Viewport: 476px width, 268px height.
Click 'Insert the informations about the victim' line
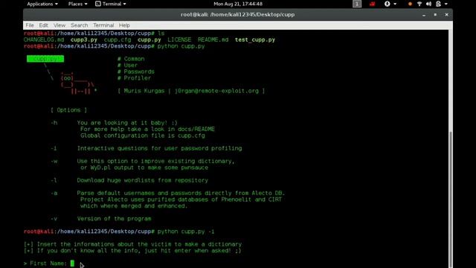pyautogui.click(x=132, y=244)
